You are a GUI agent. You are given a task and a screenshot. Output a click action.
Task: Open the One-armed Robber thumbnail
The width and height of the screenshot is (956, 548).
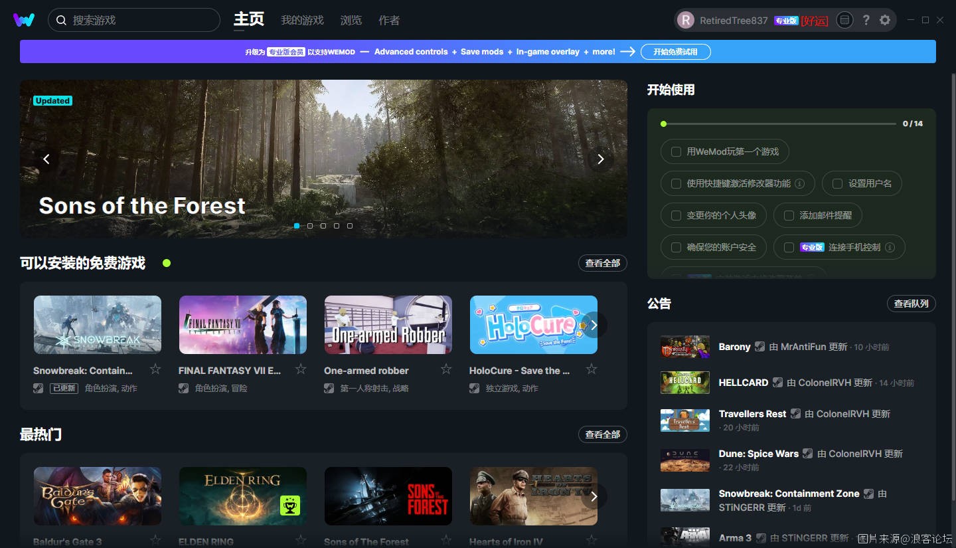[388, 325]
